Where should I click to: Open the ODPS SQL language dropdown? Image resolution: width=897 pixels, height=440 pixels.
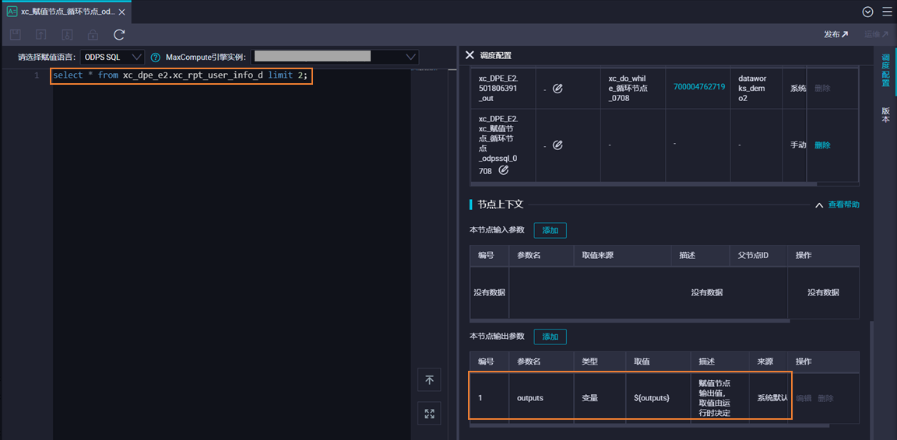[x=112, y=58]
